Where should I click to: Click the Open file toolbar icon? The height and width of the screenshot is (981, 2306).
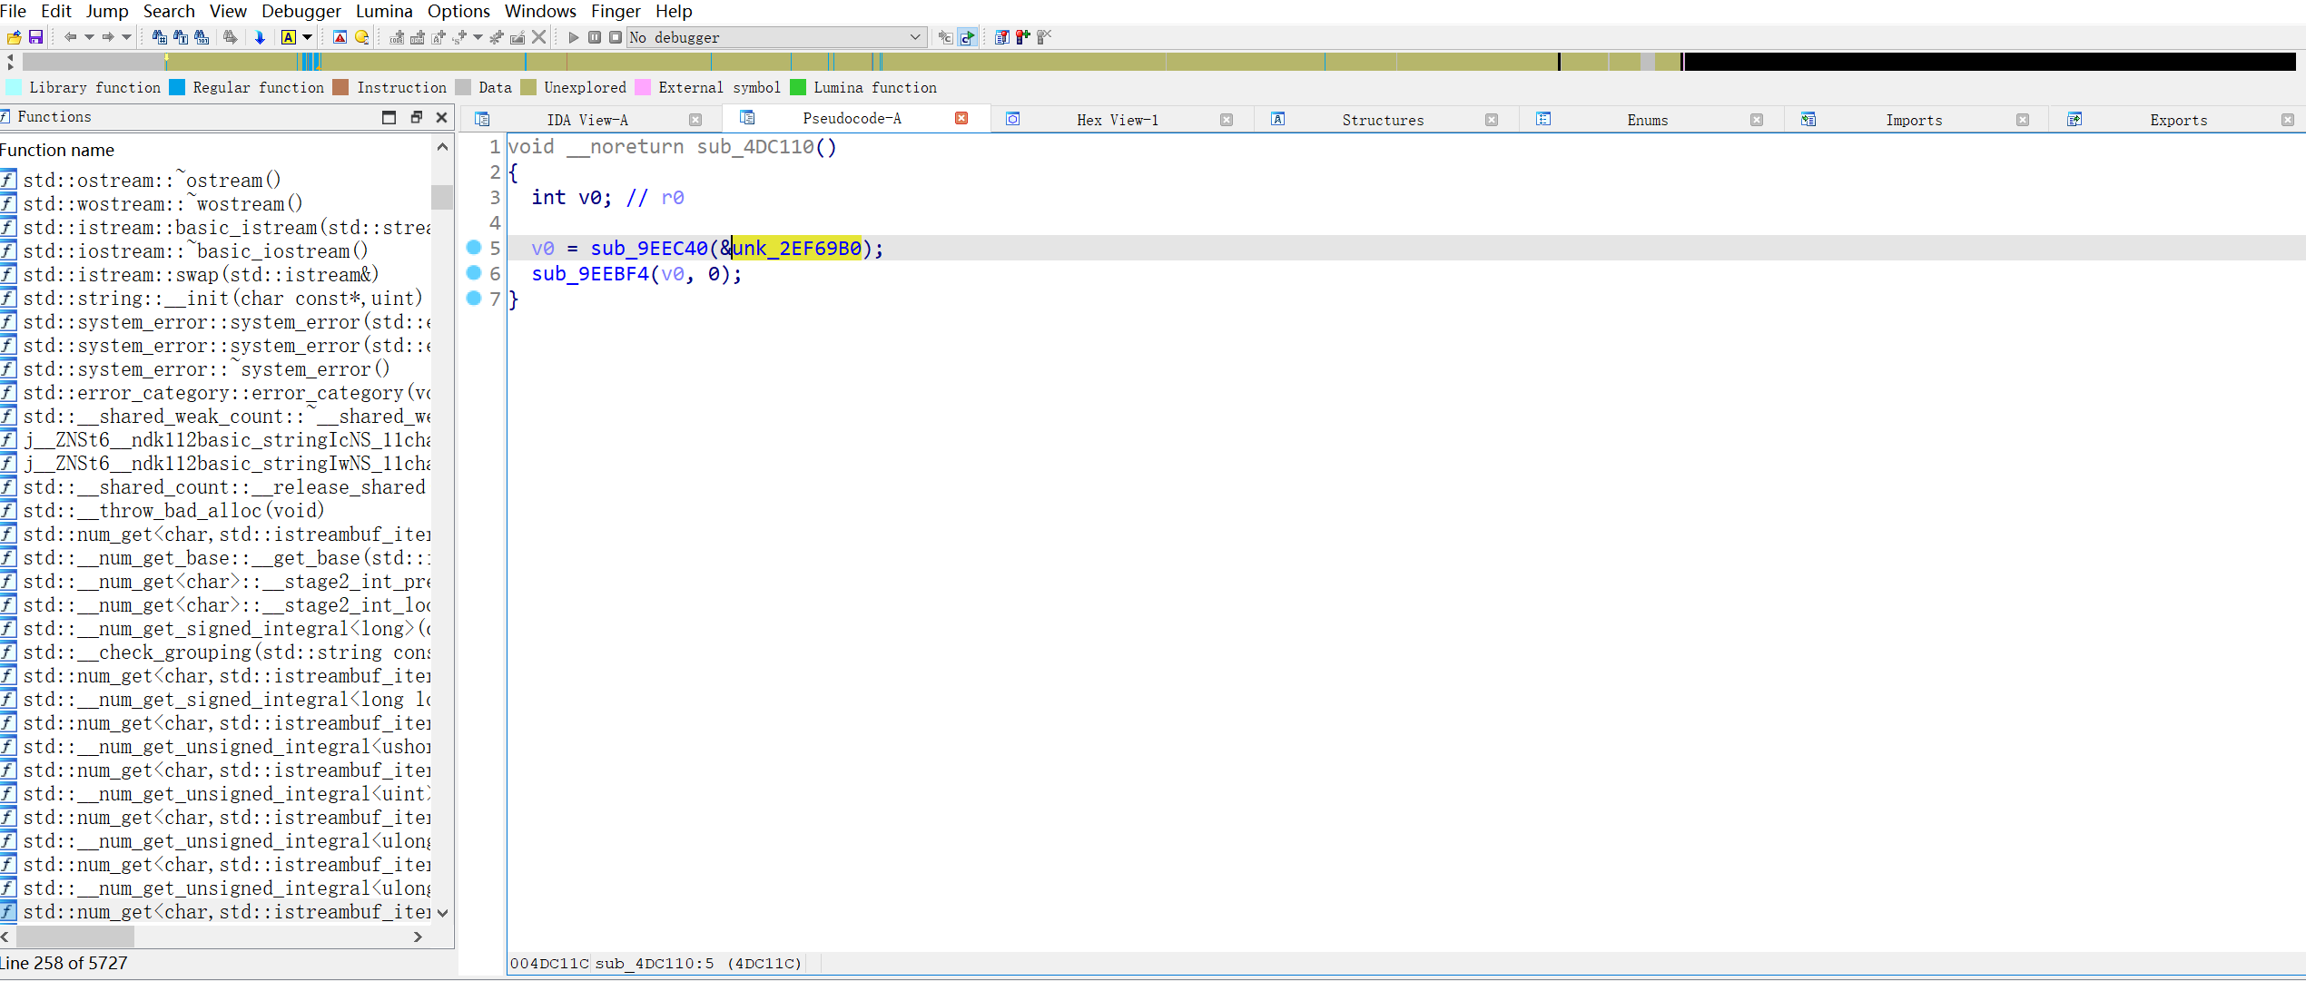tap(14, 37)
